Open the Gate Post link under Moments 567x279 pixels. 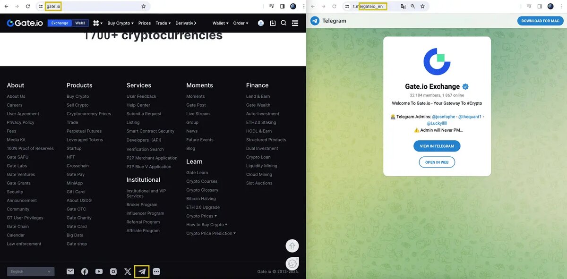(x=196, y=105)
